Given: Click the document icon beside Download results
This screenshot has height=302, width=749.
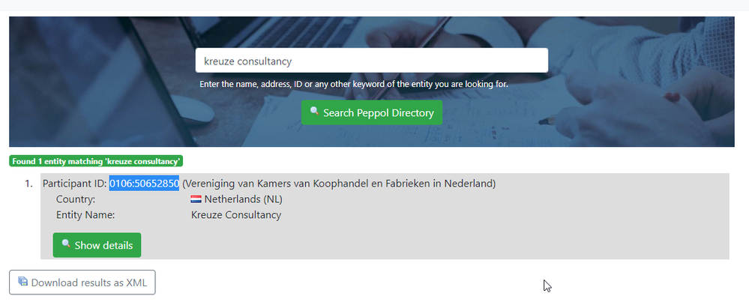Looking at the screenshot, I should click(x=22, y=282).
